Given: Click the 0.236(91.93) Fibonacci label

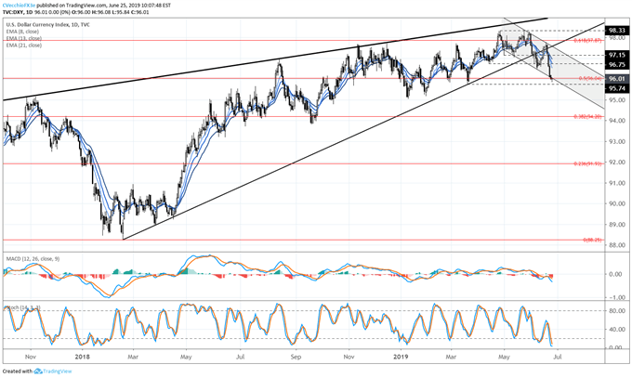Looking at the screenshot, I should pyautogui.click(x=587, y=163).
